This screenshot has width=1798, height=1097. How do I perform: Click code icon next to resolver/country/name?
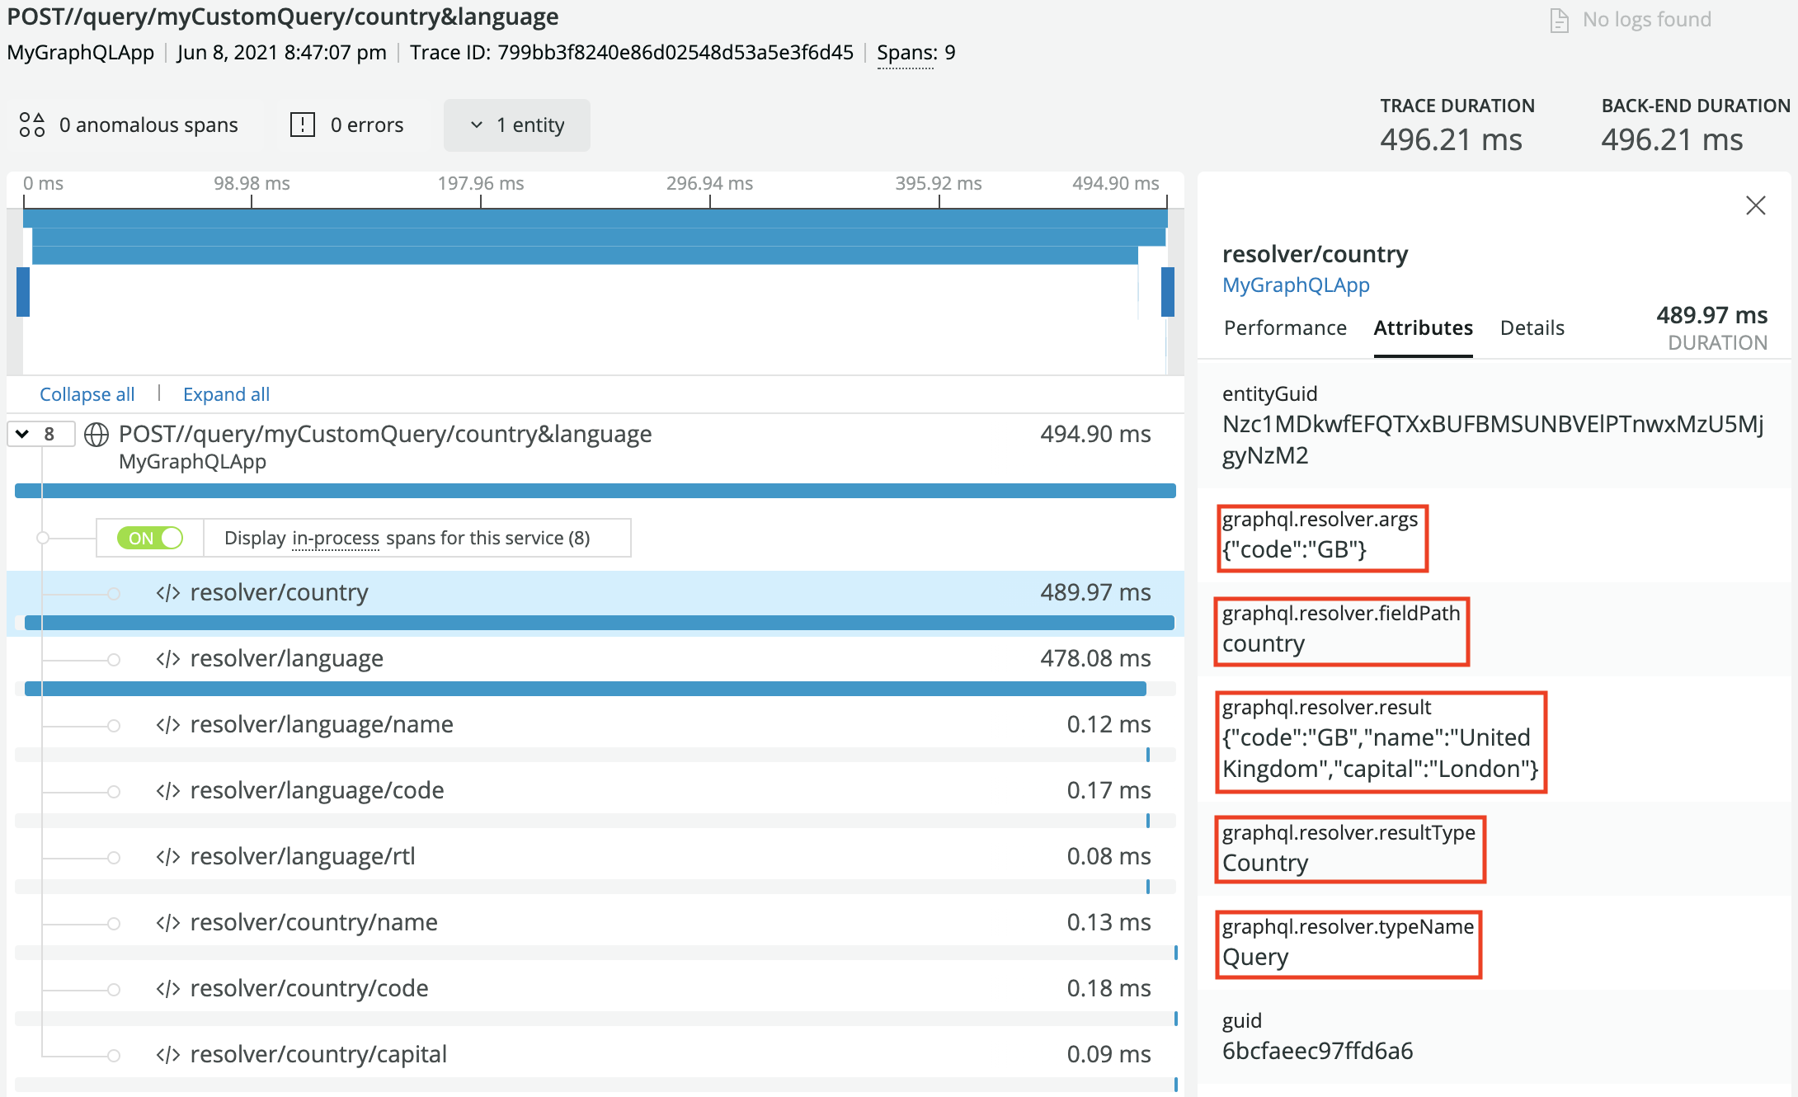[168, 923]
